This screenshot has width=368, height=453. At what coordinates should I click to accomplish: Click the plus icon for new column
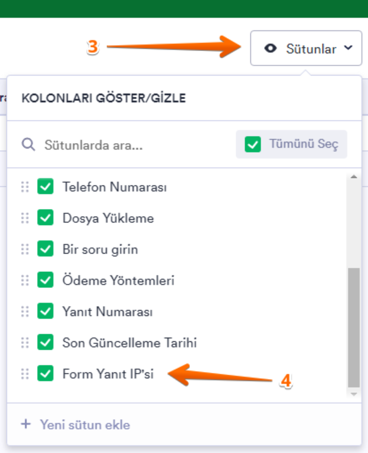pos(26,425)
